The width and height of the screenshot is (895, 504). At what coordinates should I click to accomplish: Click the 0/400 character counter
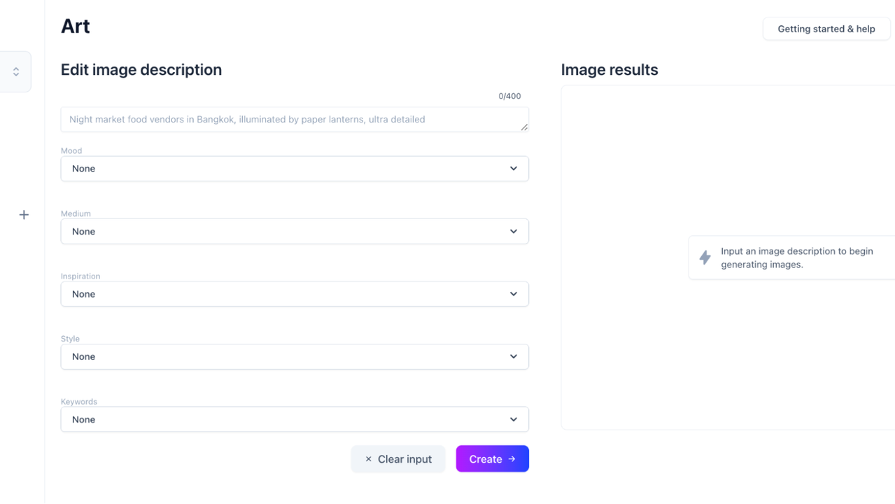click(509, 97)
